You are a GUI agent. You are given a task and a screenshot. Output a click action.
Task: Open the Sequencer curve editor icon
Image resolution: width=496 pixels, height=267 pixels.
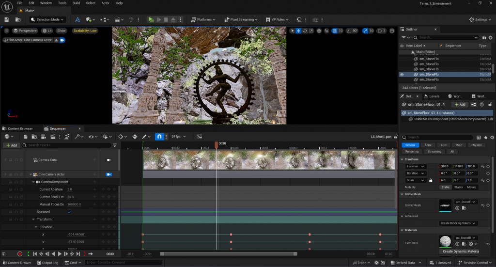pyautogui.click(x=199, y=137)
